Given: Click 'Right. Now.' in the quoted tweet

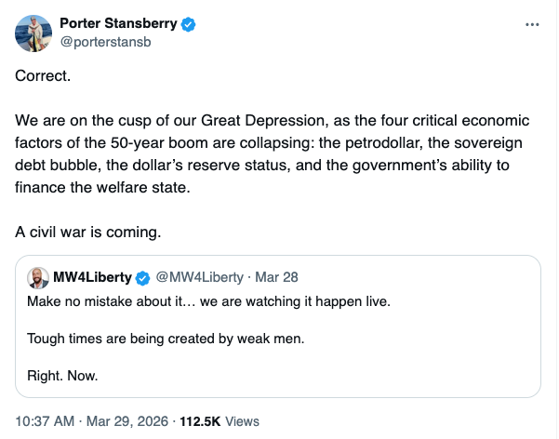Looking at the screenshot, I should (61, 378).
